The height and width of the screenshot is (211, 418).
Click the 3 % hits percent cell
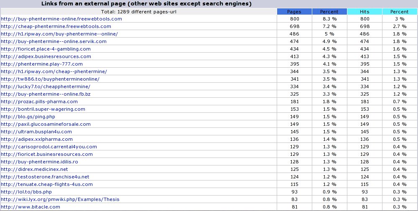click(400, 19)
